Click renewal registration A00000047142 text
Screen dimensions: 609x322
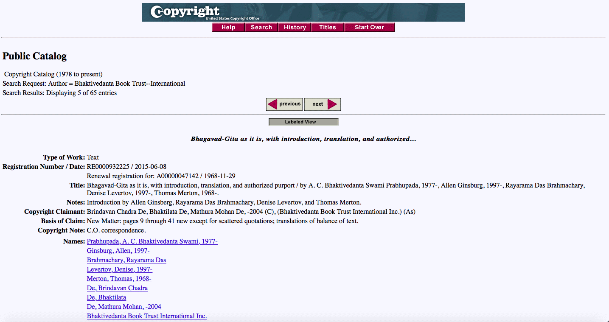[x=161, y=176]
